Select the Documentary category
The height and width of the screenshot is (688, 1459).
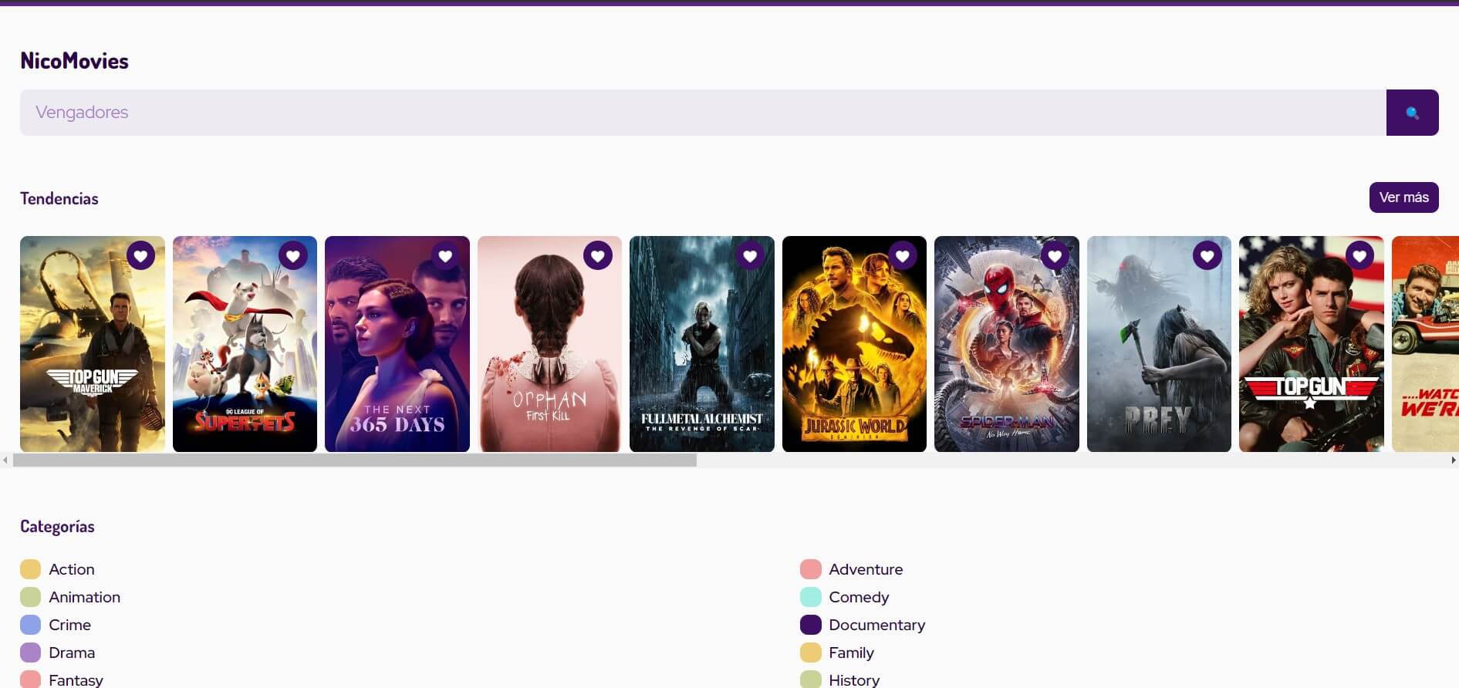(x=876, y=625)
